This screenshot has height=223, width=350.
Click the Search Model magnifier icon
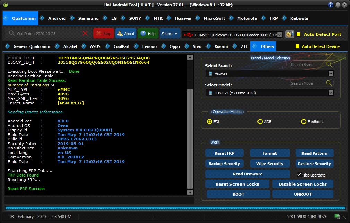tap(329, 83)
